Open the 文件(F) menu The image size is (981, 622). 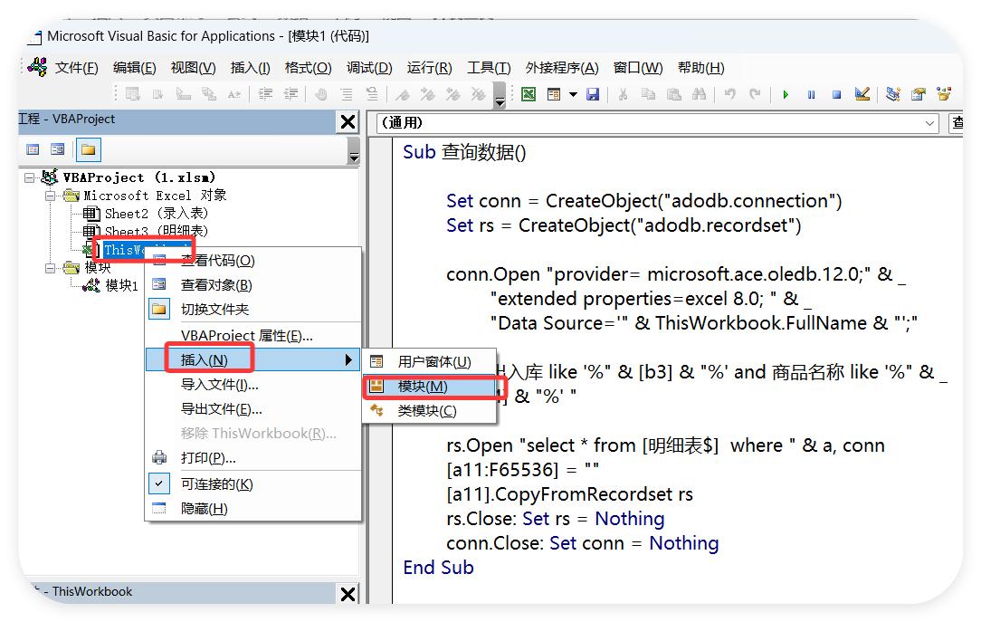(x=76, y=68)
